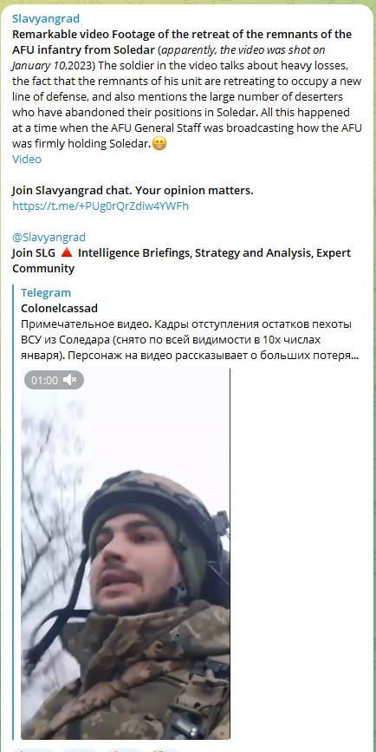Open the Colonelcassad preview title
Viewport: 376px width, 752px height.
pyautogui.click(x=59, y=309)
